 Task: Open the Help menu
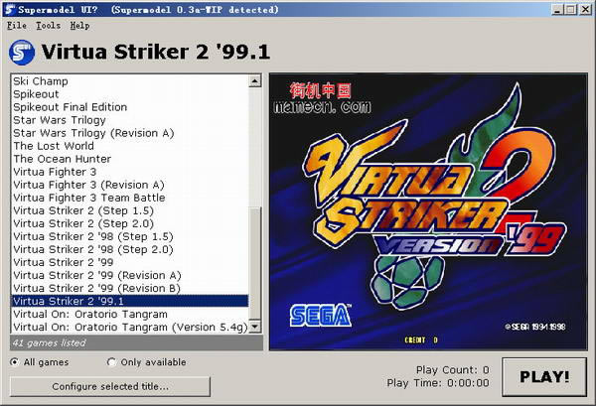coord(79,25)
